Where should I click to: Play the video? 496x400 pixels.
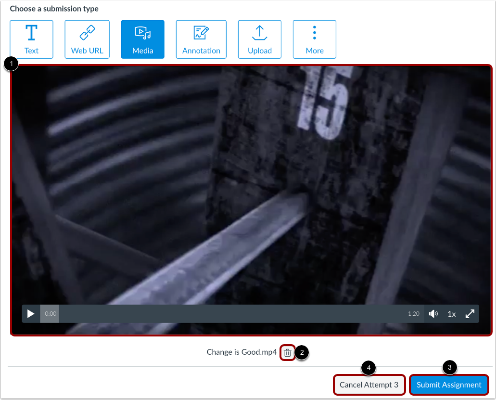click(31, 314)
